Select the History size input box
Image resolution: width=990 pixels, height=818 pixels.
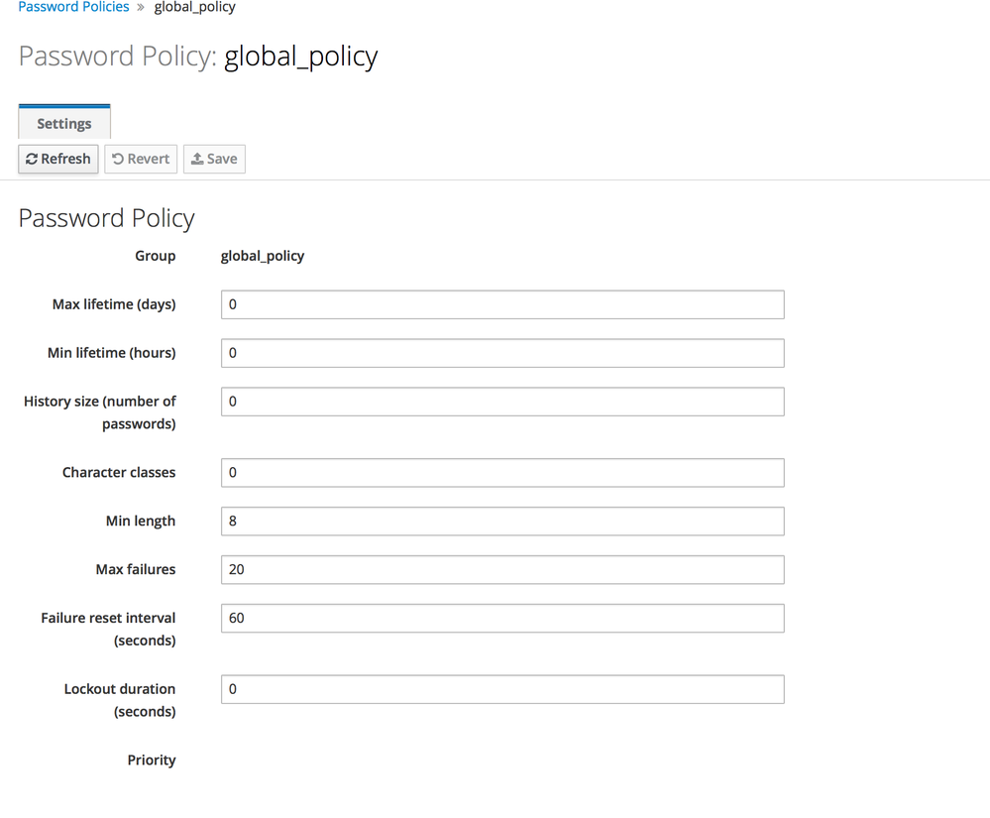[x=501, y=402]
